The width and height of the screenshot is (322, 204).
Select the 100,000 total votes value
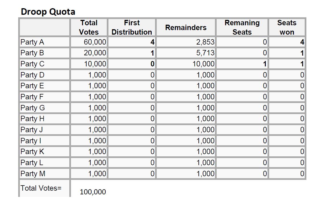pos(93,192)
